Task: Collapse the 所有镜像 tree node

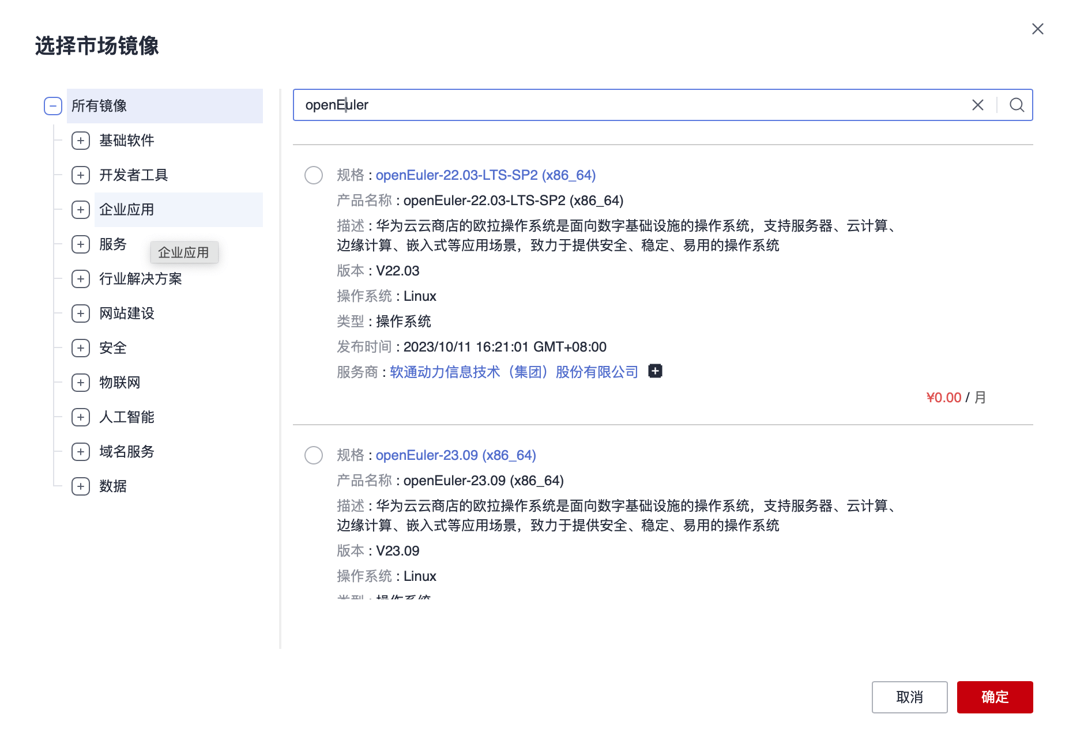Action: click(53, 106)
